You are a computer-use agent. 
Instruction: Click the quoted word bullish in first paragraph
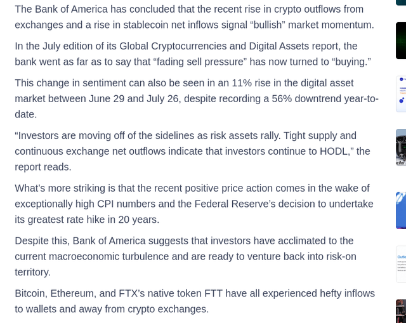tap(268, 25)
